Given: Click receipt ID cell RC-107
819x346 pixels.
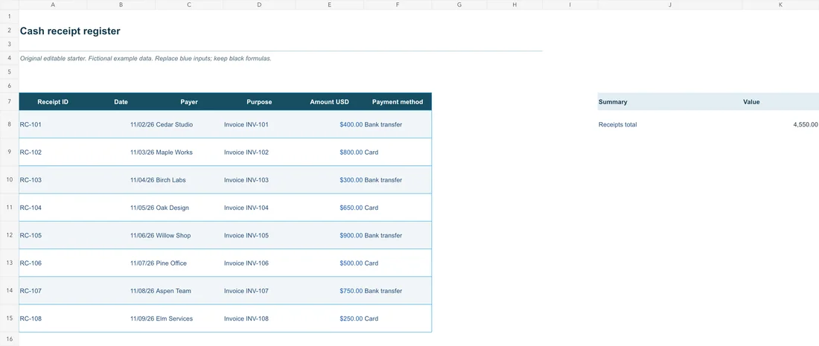Looking at the screenshot, I should coord(53,291).
